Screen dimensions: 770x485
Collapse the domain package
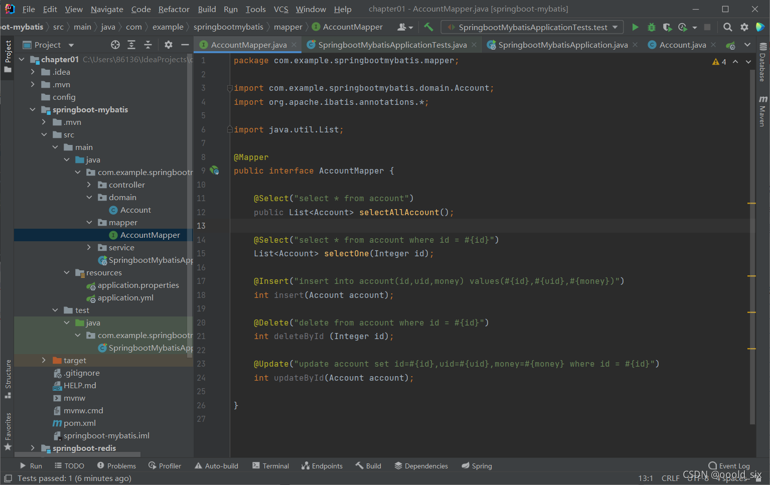tap(89, 197)
